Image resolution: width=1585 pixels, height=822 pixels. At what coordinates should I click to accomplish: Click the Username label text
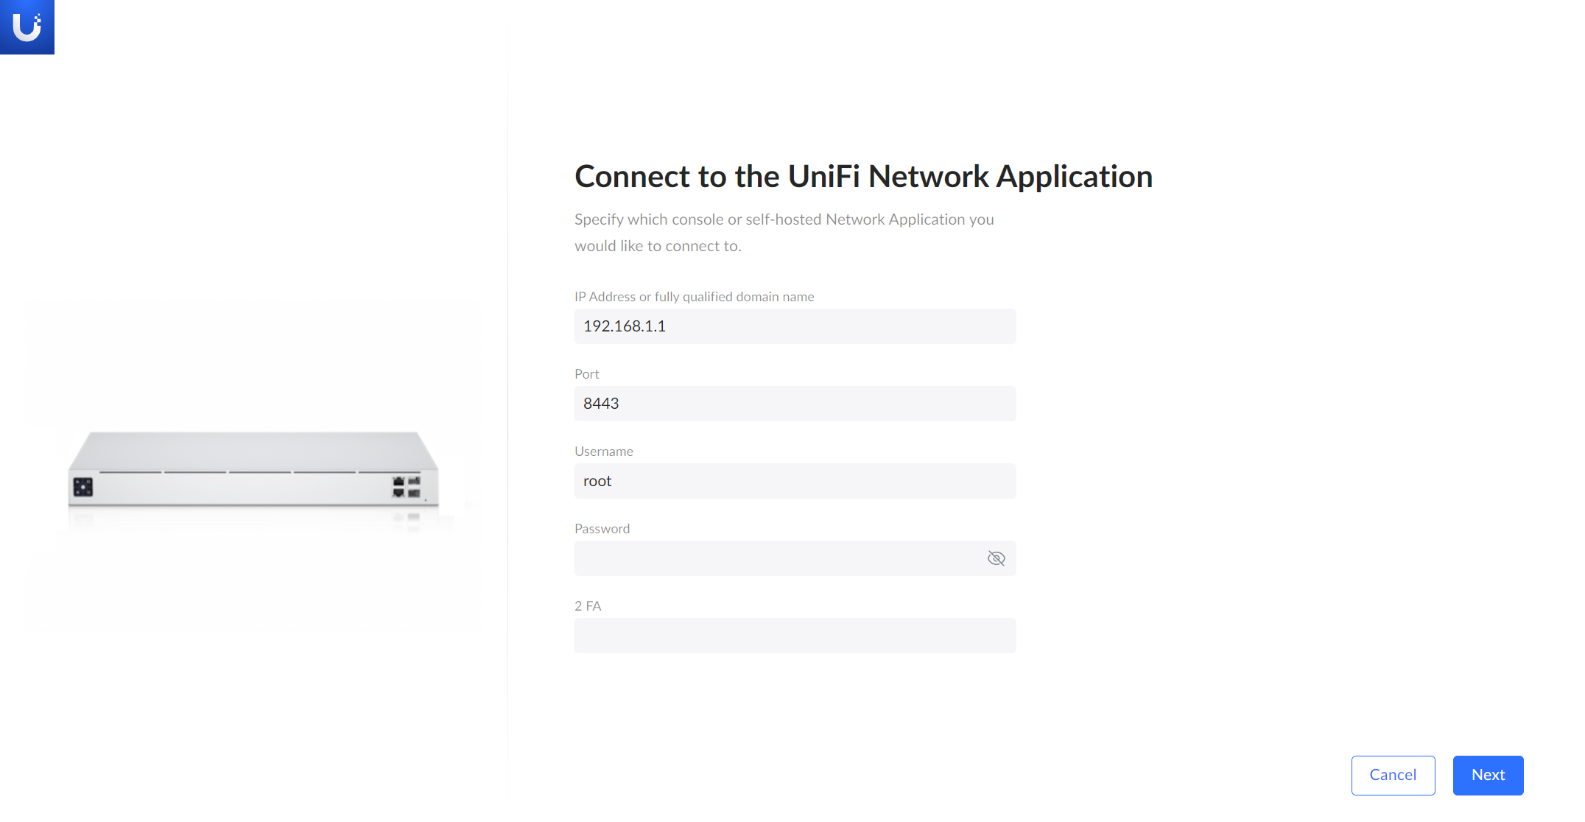click(604, 452)
